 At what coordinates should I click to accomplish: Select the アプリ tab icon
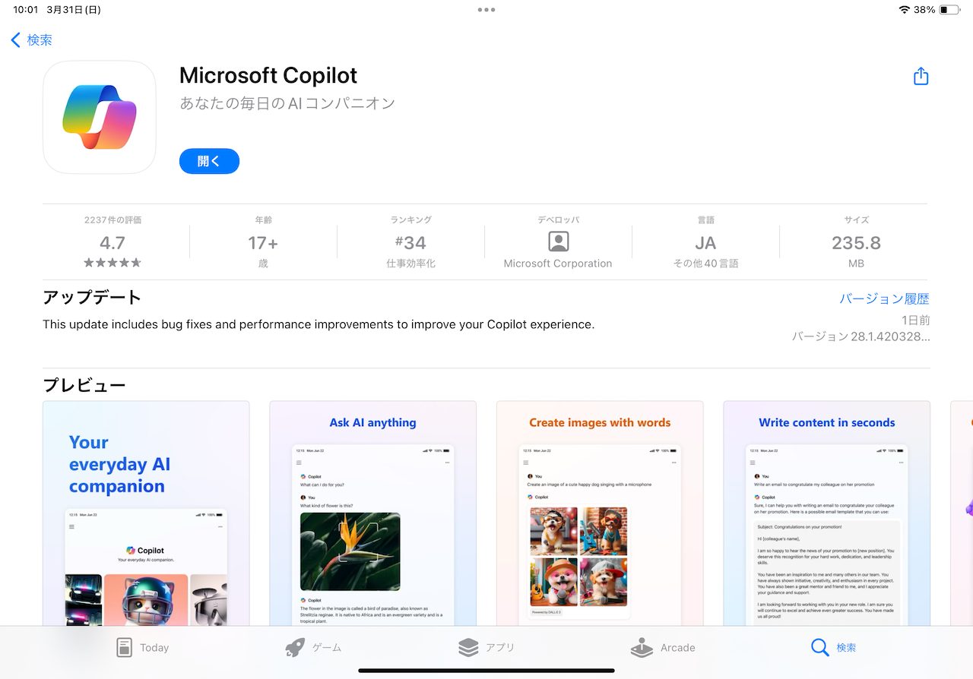tap(468, 647)
